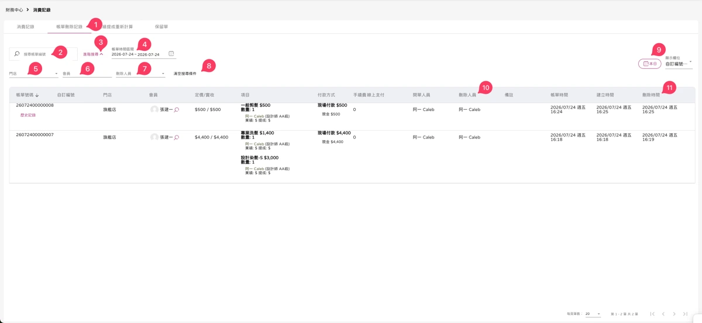The width and height of the screenshot is (702, 323).
Task: Click the $4,400 / $4,400 price cell
Action: click(212, 137)
